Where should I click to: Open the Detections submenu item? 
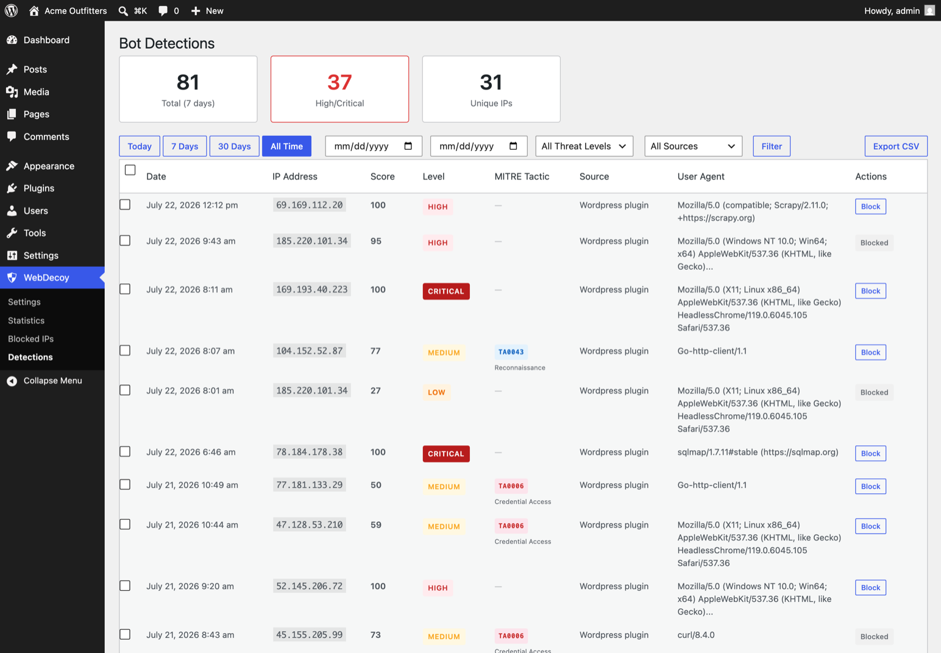pos(30,358)
